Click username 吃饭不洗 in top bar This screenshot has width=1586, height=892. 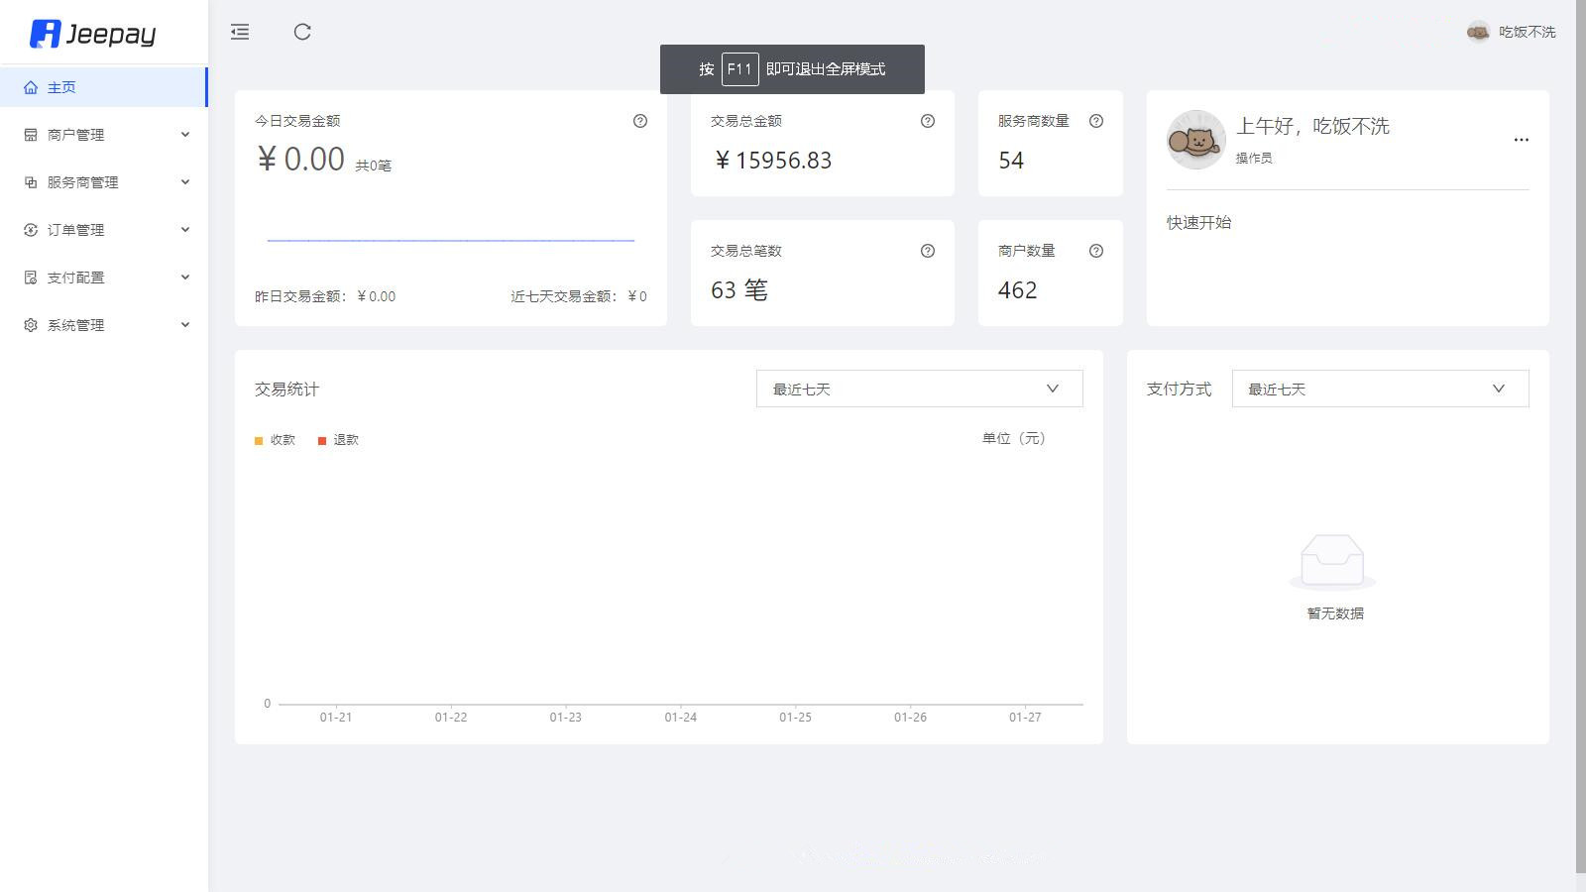[x=1528, y=32]
